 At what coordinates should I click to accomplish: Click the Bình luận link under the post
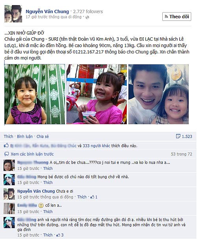click(25, 136)
